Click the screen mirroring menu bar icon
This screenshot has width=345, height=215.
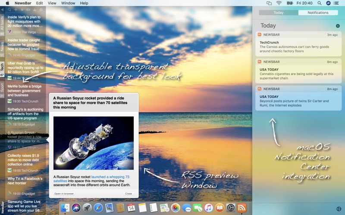tap(269, 3)
